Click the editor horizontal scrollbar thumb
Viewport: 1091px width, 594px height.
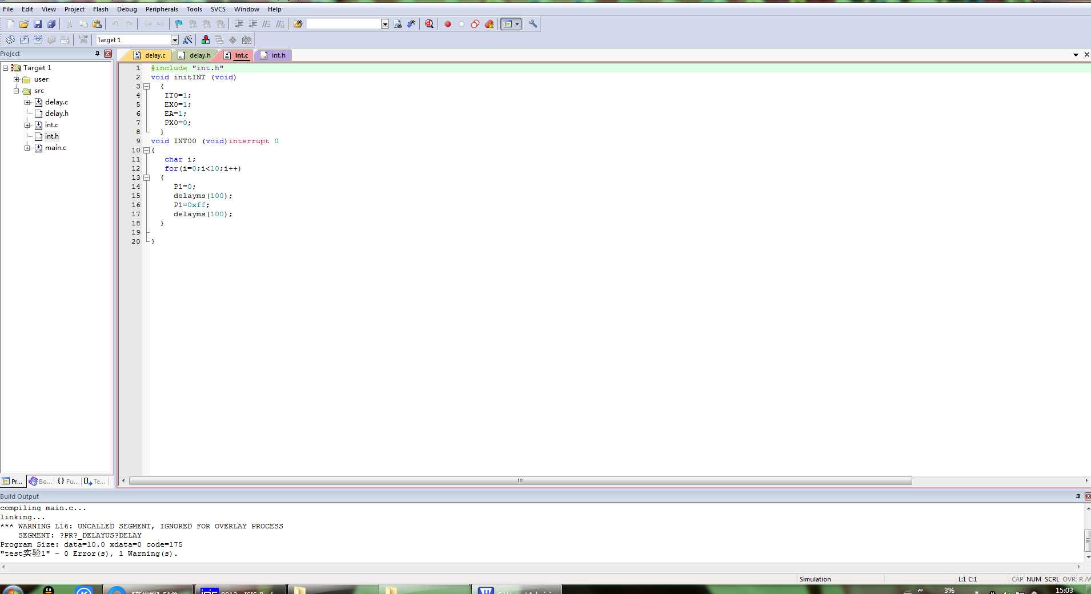click(x=520, y=481)
